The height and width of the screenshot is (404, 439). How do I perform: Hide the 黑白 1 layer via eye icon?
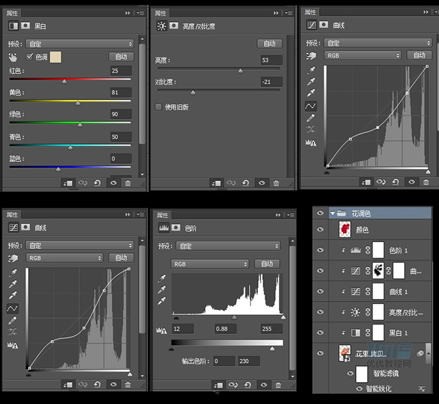(x=320, y=333)
